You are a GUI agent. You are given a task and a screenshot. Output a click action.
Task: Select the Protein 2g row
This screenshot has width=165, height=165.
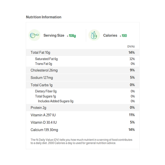(x=82, y=108)
